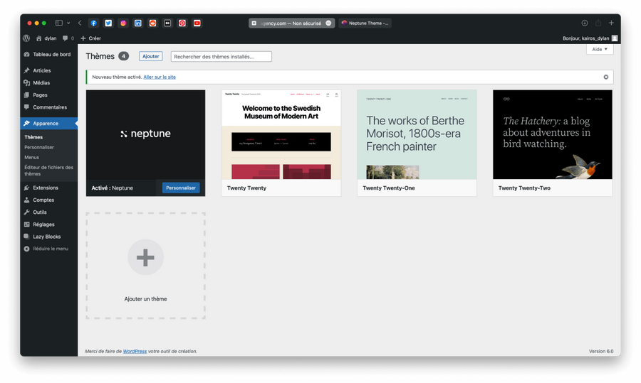This screenshot has height=383, width=641.
Task: Click the Version 6.0 footer text
Action: (601, 351)
